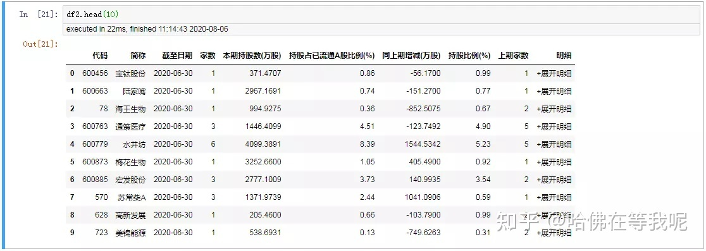Select stock code 600873
The width and height of the screenshot is (706, 251).
pyautogui.click(x=95, y=162)
